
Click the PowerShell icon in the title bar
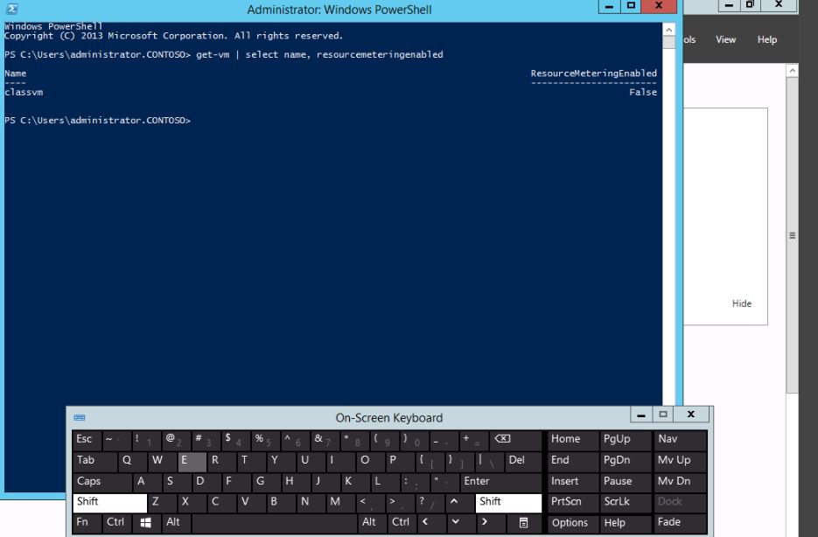click(12, 9)
